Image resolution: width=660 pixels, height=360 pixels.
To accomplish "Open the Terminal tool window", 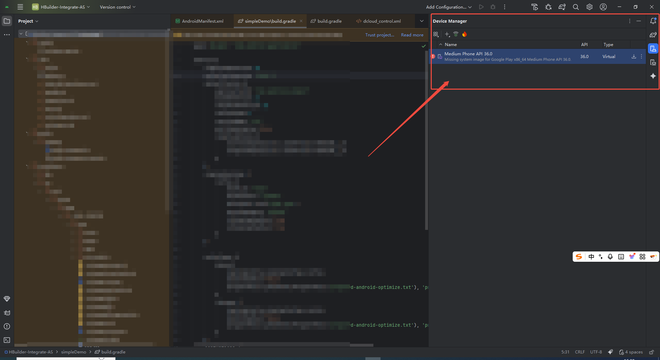I will tap(7, 340).
